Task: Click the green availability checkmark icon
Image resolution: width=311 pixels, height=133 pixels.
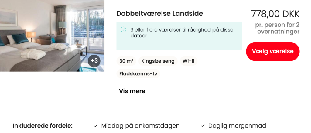Action: pos(123,29)
